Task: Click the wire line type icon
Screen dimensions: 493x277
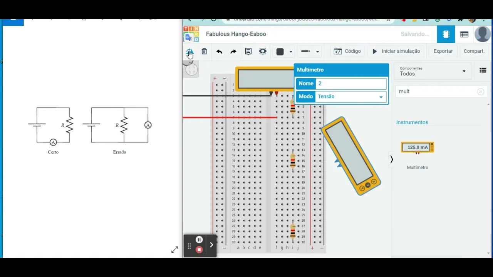Action: click(306, 51)
